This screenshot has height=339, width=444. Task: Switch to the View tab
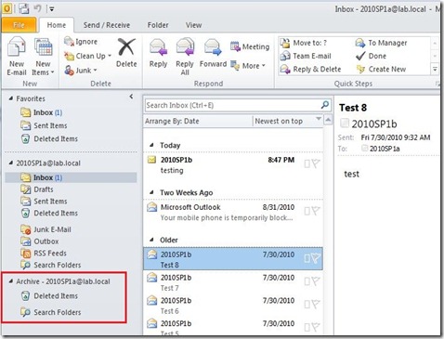[194, 25]
